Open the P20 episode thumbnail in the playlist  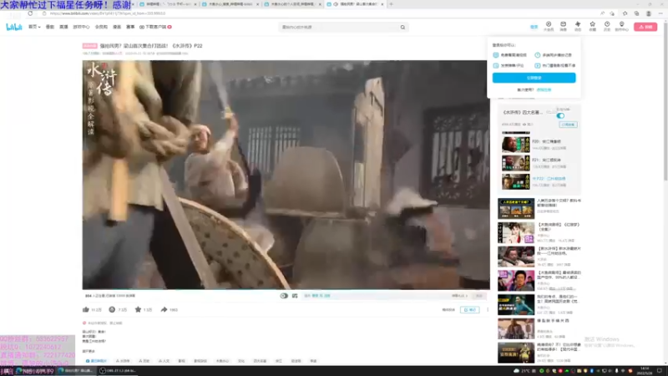(x=516, y=144)
